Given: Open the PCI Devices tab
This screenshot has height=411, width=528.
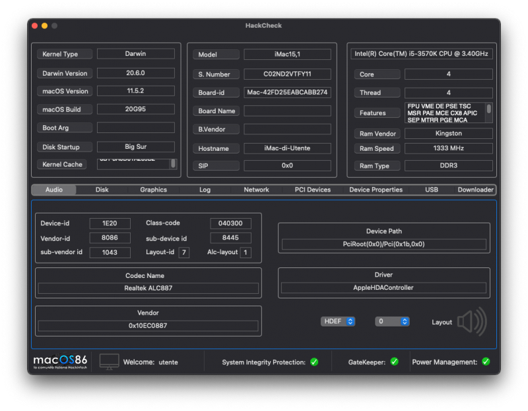Looking at the screenshot, I should tap(312, 190).
